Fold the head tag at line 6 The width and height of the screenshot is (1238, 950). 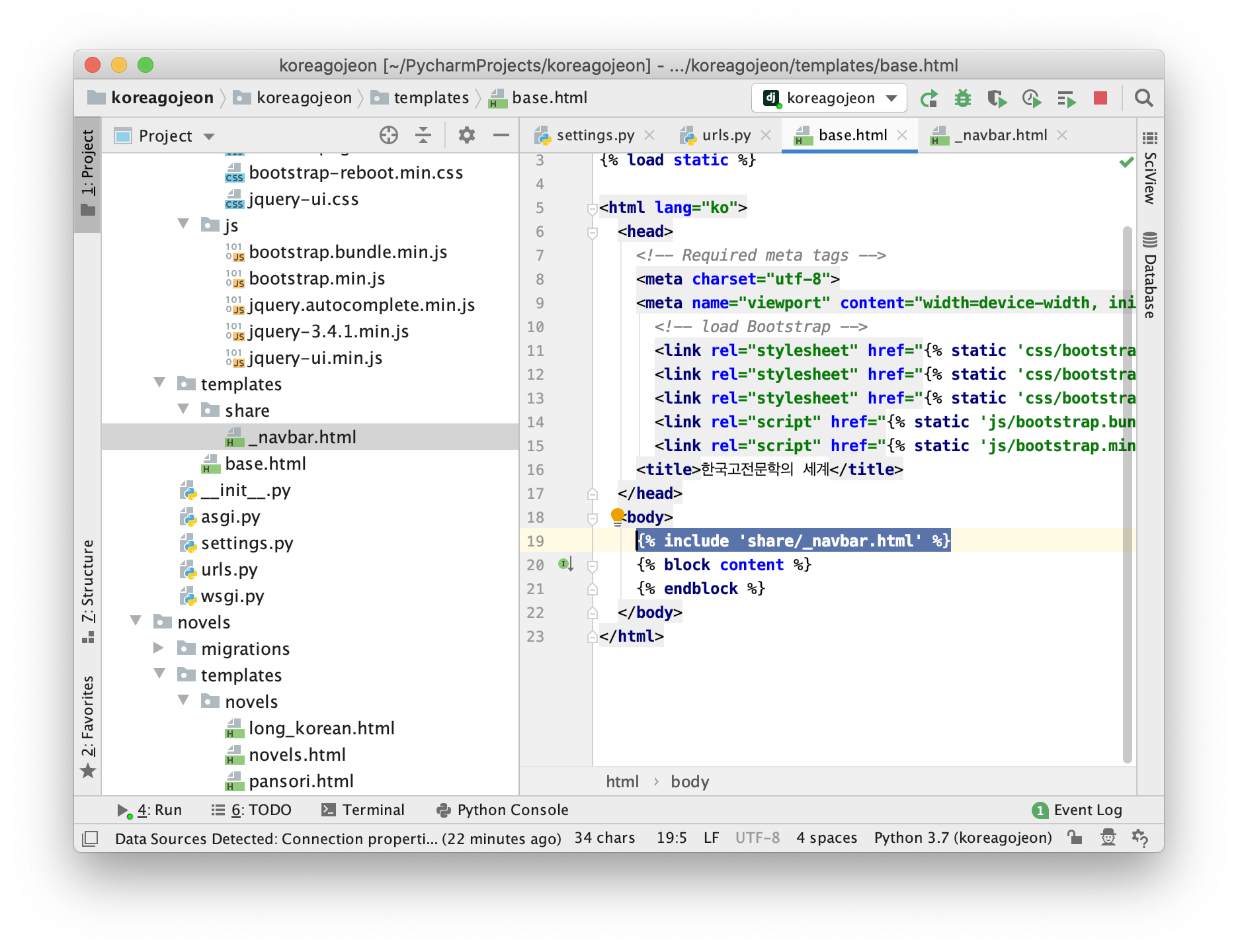click(x=592, y=232)
